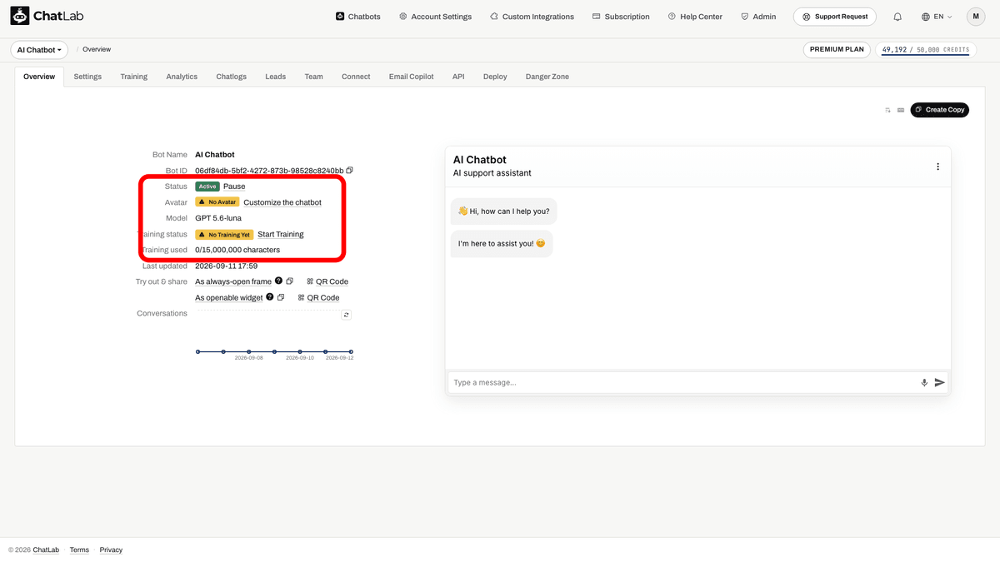
Task: Switch to the Danger Zone tab
Action: (547, 77)
